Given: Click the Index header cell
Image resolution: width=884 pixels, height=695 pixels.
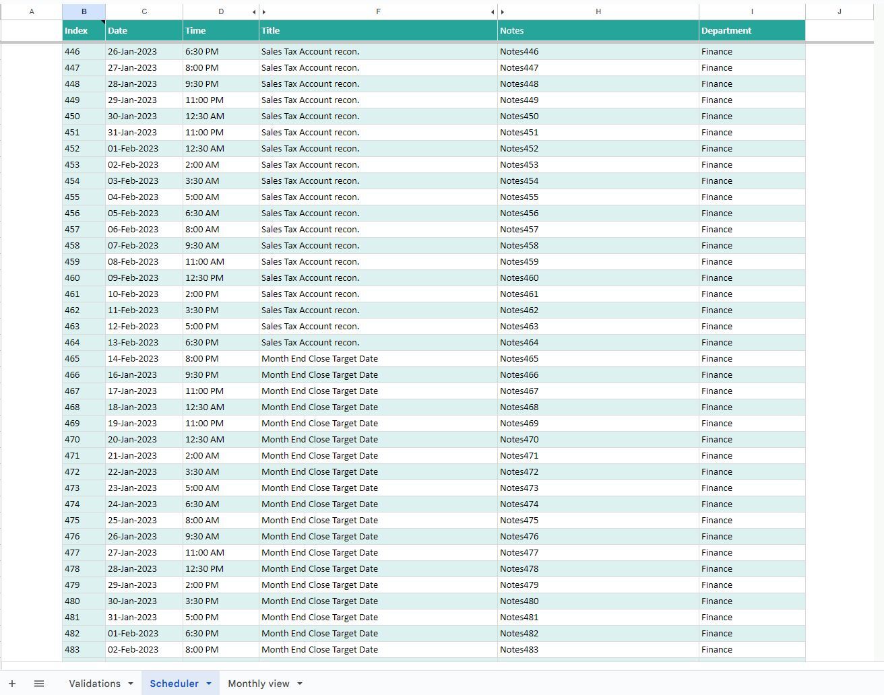Looking at the screenshot, I should coord(84,30).
